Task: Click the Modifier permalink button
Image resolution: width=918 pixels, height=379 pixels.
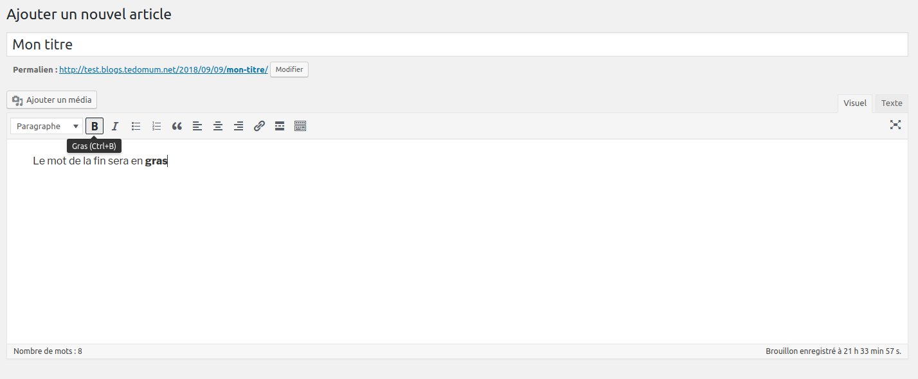Action: pyautogui.click(x=289, y=69)
